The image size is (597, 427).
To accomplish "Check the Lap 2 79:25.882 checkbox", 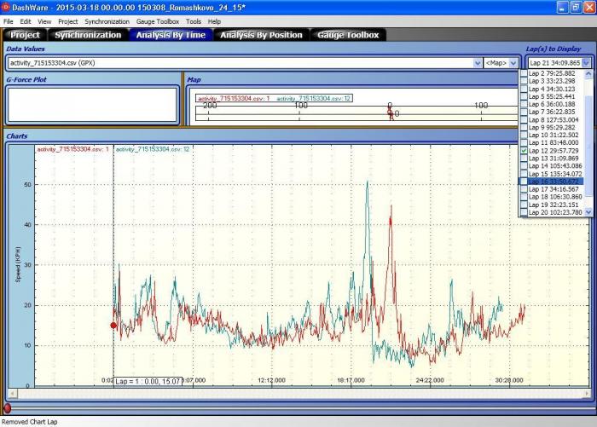I will (x=524, y=73).
